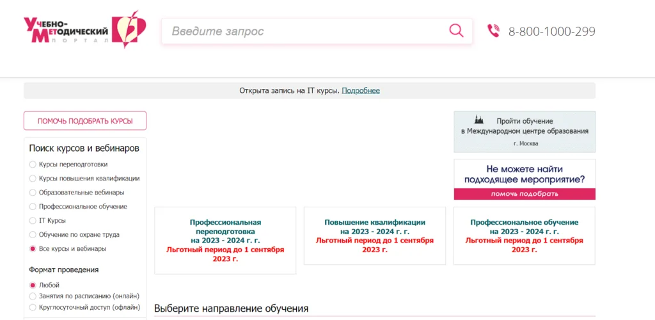The image size is (655, 320).
Task: Open the Международный центр образования banner
Action: tap(525, 131)
